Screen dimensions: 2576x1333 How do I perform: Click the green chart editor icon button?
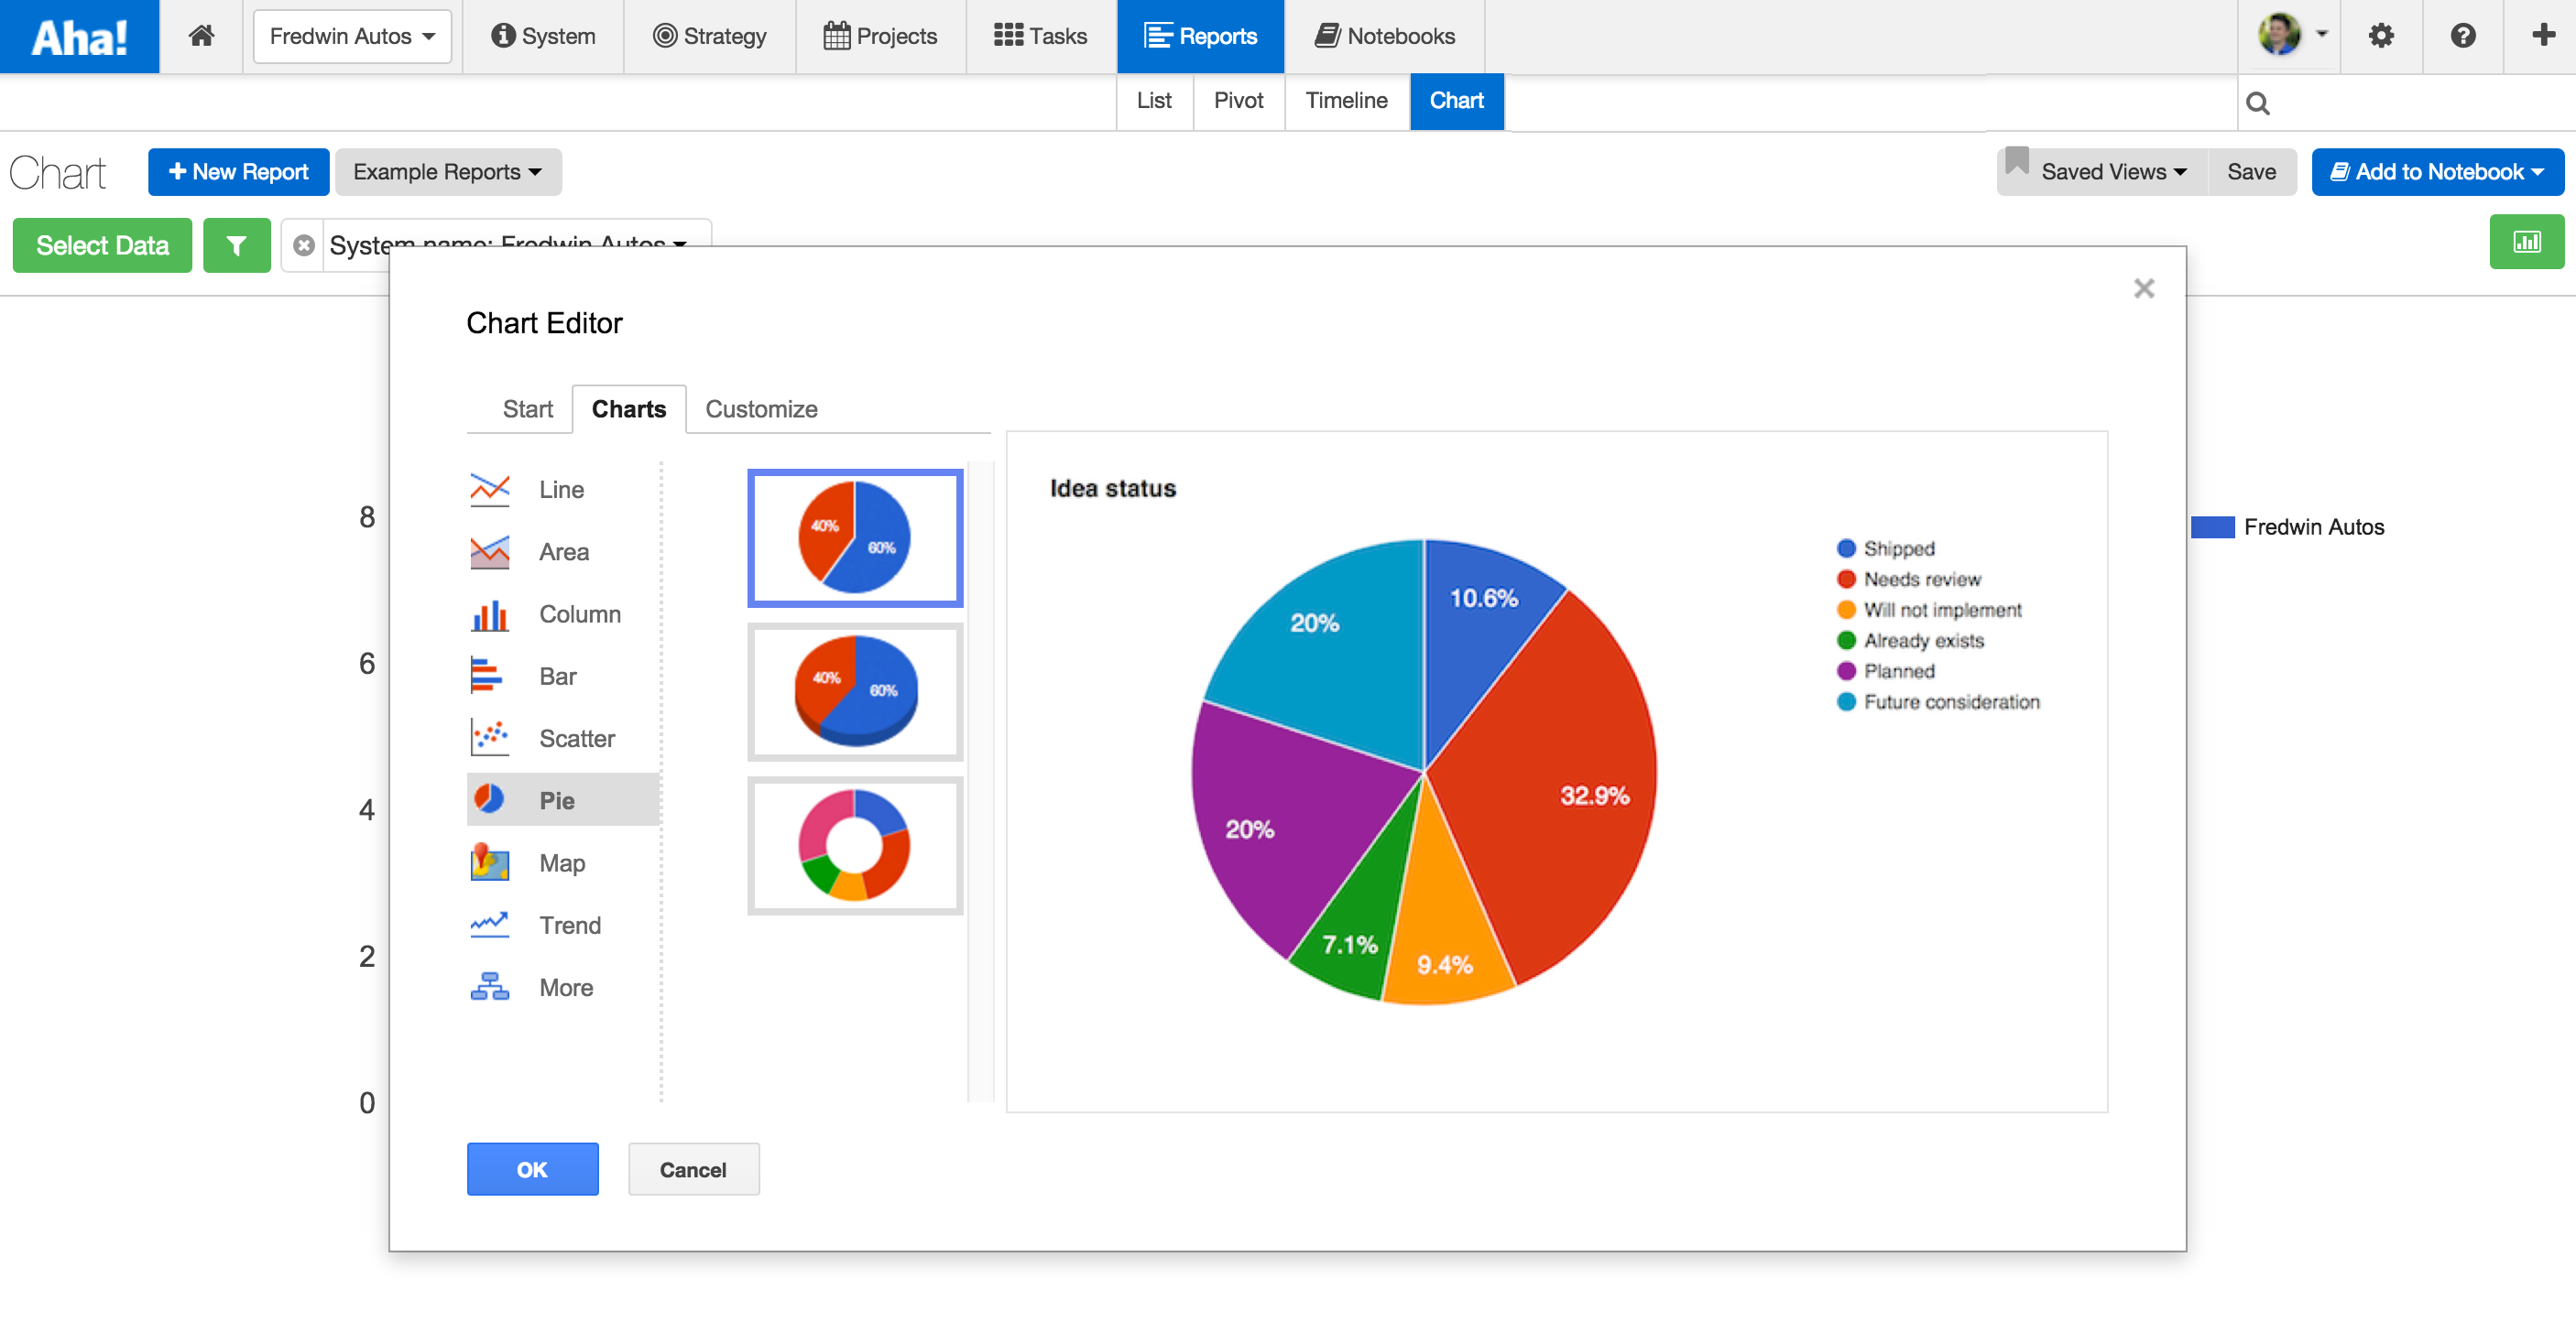[2526, 242]
